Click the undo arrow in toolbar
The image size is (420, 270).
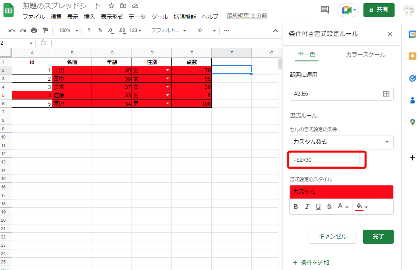(x=12, y=31)
